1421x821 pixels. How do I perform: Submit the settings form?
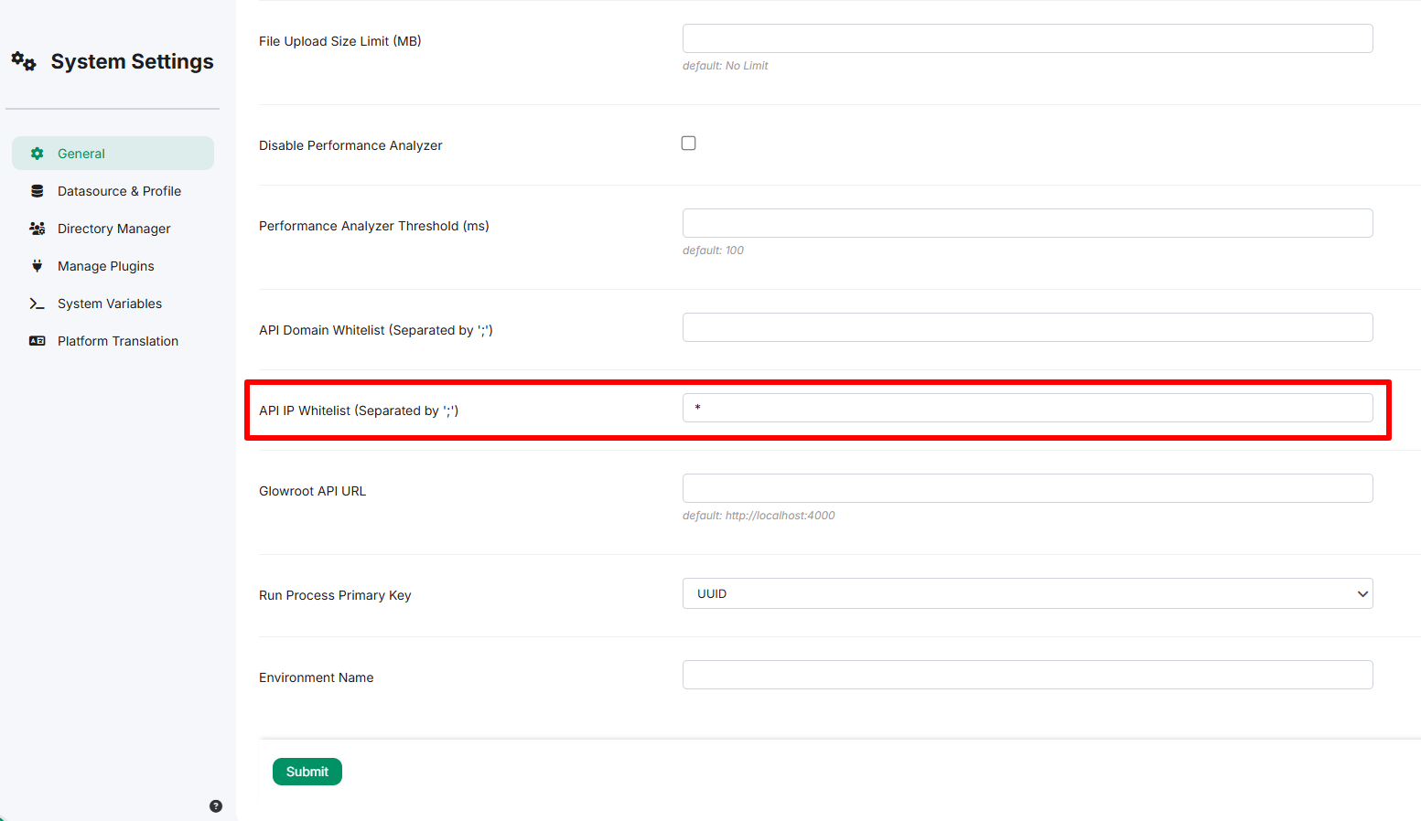pyautogui.click(x=307, y=772)
